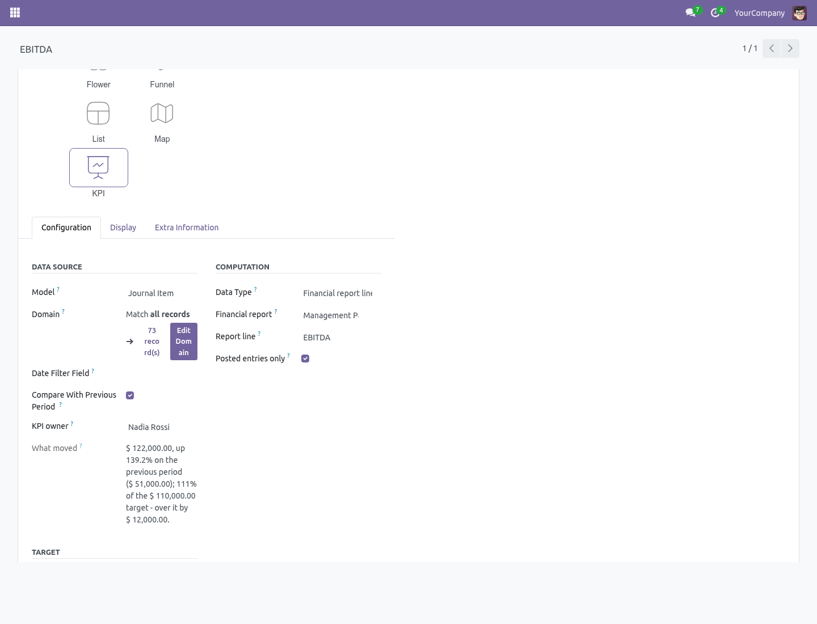Switch to the Configuration tab

click(x=66, y=227)
